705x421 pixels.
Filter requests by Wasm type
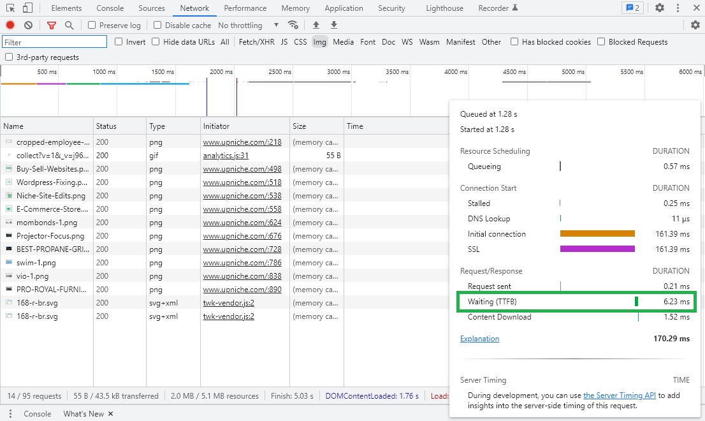[x=430, y=42]
